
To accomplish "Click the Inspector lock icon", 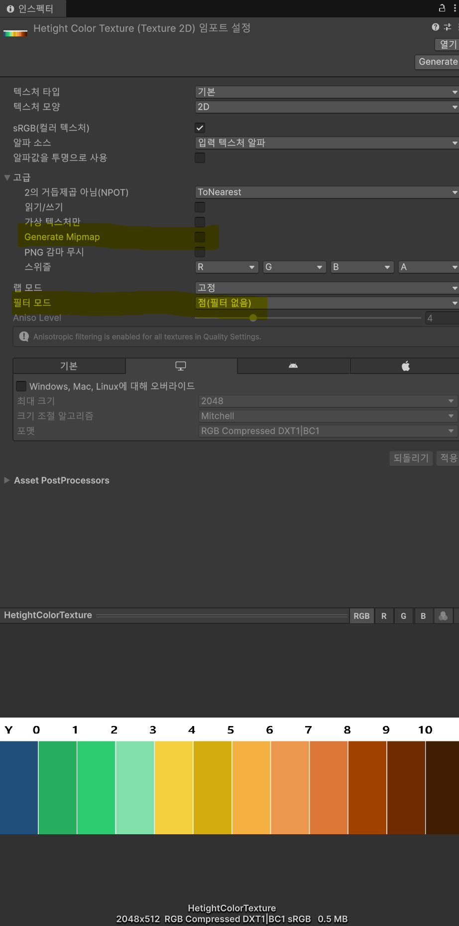I will click(x=442, y=8).
